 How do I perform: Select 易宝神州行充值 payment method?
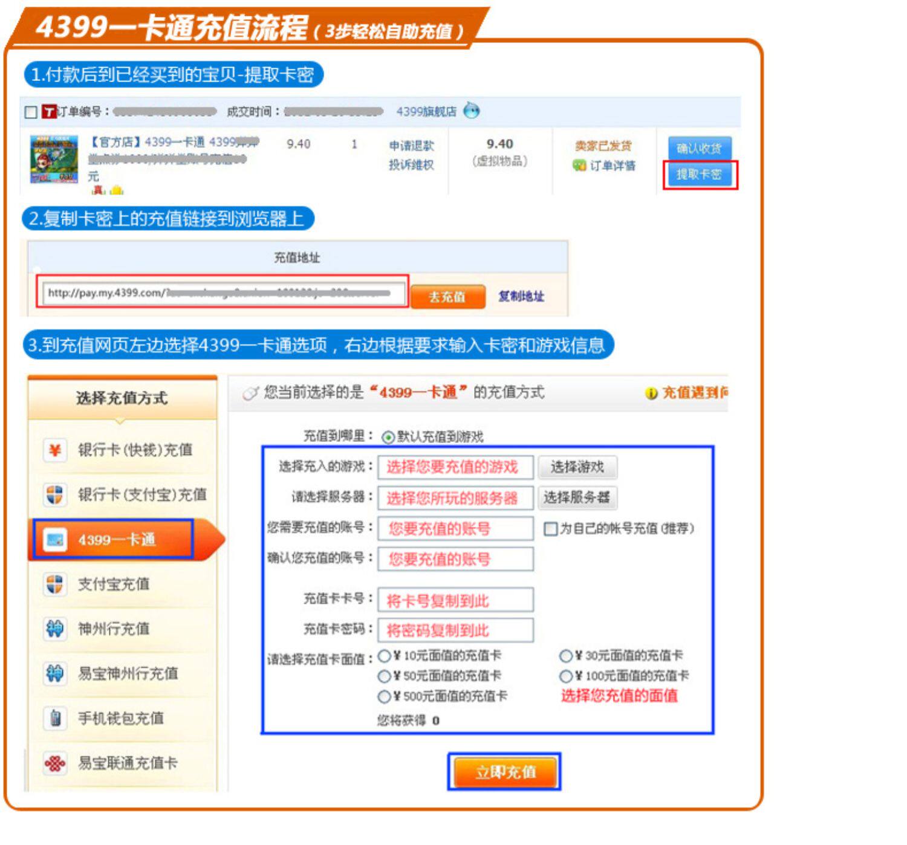[123, 673]
